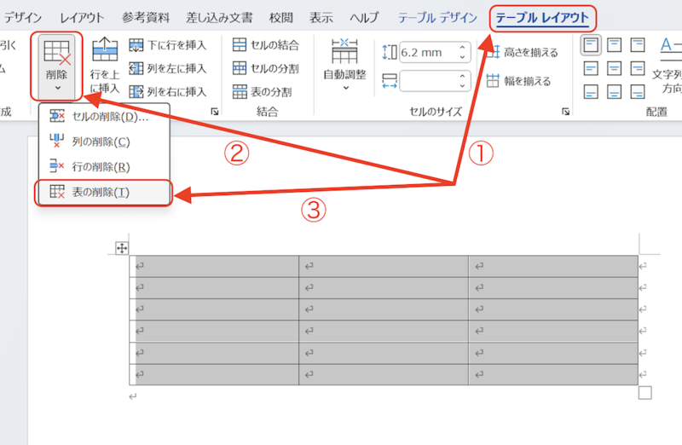Screen dimensions: 682x445
Task: Open the 校閲 ribbon tab
Action: pos(281,18)
